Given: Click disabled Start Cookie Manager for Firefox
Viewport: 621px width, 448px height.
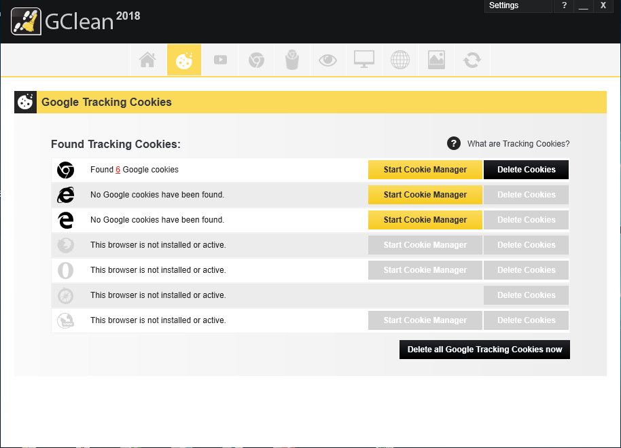Looking at the screenshot, I should [425, 245].
